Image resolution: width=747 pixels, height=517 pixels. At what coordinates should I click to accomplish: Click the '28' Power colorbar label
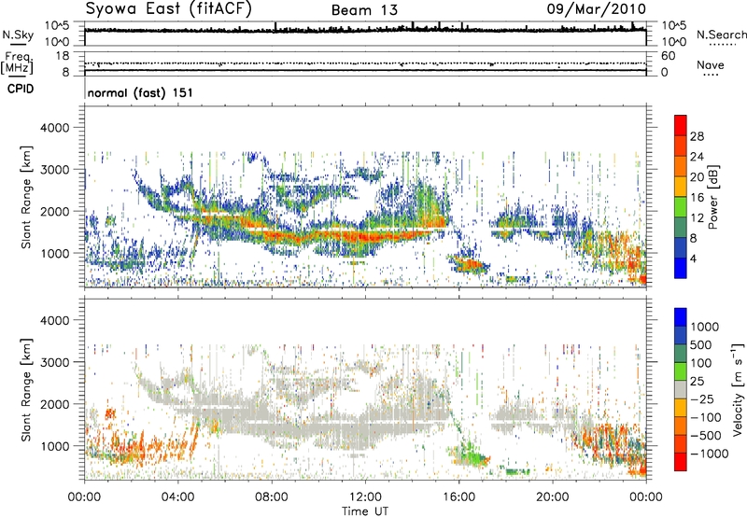click(697, 136)
